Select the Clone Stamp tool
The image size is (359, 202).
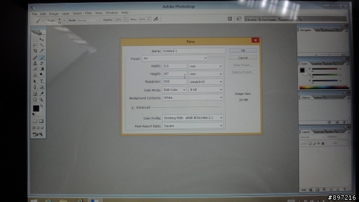tap(35, 63)
